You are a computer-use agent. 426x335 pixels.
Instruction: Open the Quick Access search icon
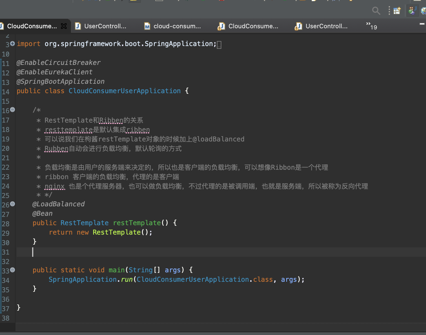coord(376,11)
